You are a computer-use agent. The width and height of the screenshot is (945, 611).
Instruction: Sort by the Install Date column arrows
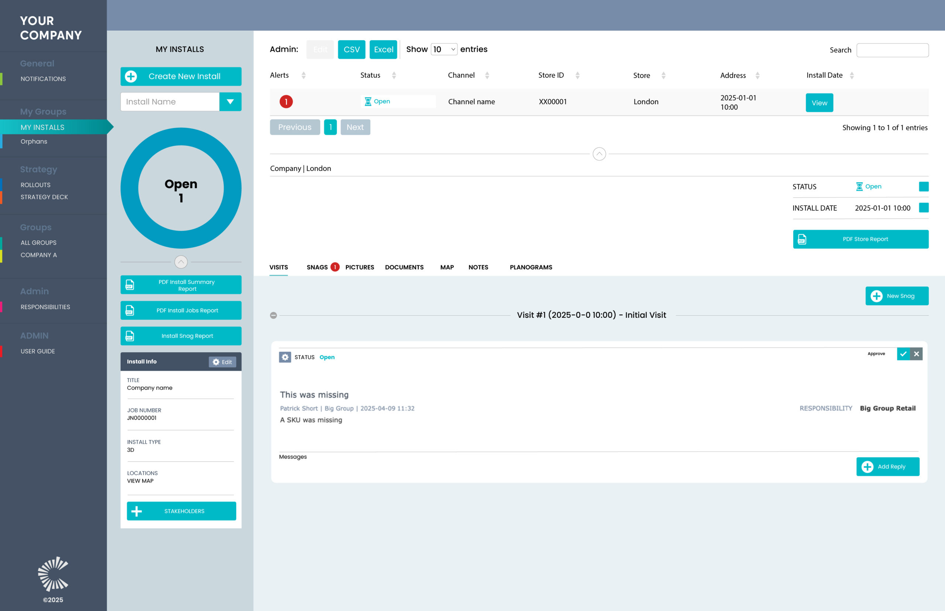coord(852,75)
